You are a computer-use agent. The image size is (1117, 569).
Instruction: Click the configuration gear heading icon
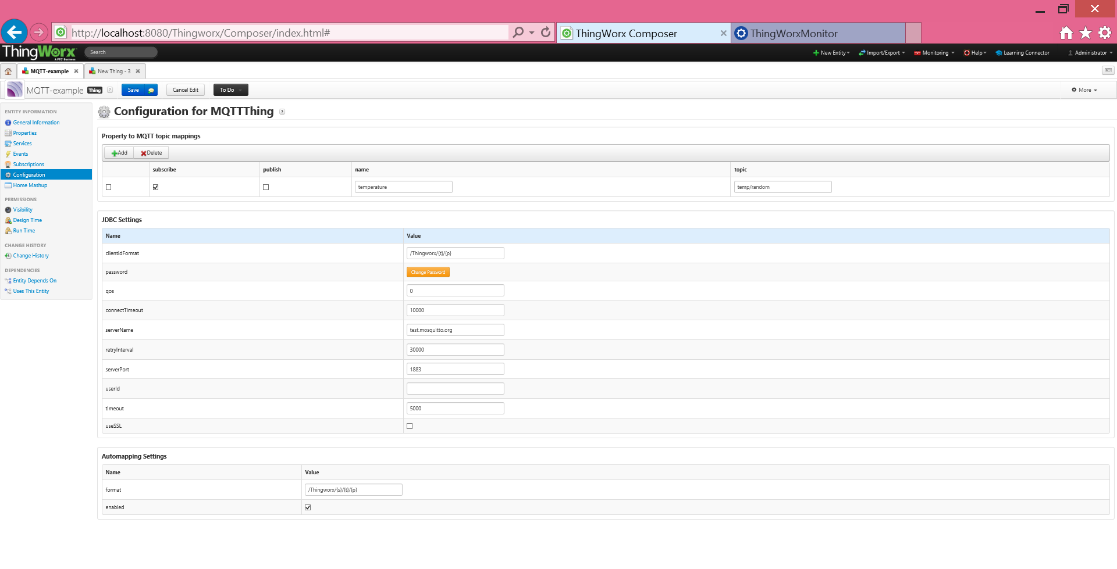point(104,112)
